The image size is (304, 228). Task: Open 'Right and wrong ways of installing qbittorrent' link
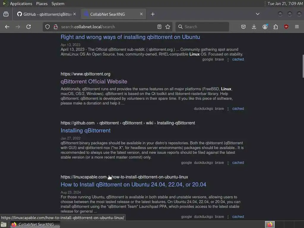tap(130, 37)
